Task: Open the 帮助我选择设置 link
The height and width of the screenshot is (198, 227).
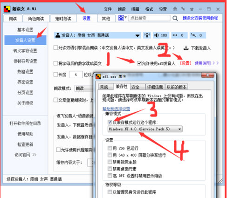Action: pyautogui.click(x=116, y=109)
